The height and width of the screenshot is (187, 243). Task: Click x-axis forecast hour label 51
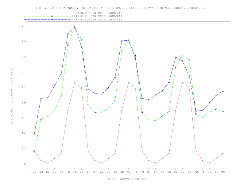149,172
